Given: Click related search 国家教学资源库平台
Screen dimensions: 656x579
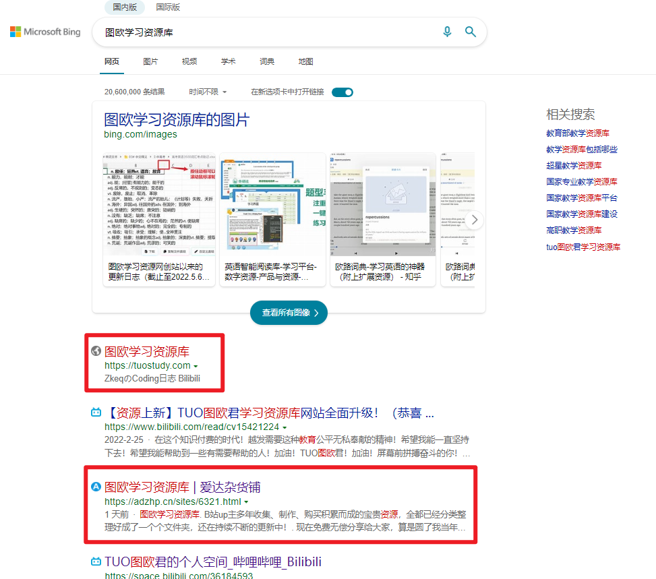Looking at the screenshot, I should pos(582,198).
